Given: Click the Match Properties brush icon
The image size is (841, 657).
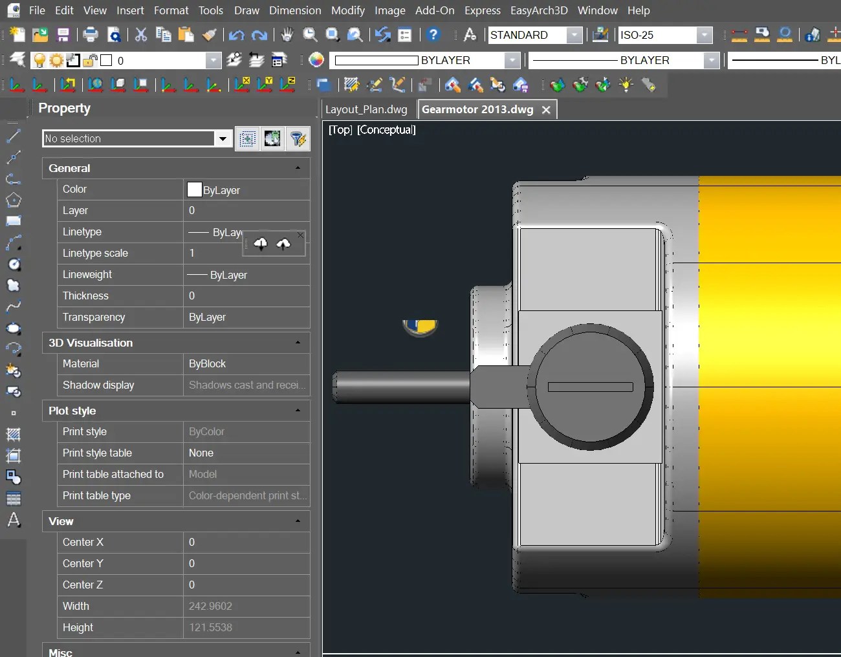Looking at the screenshot, I should [x=209, y=35].
